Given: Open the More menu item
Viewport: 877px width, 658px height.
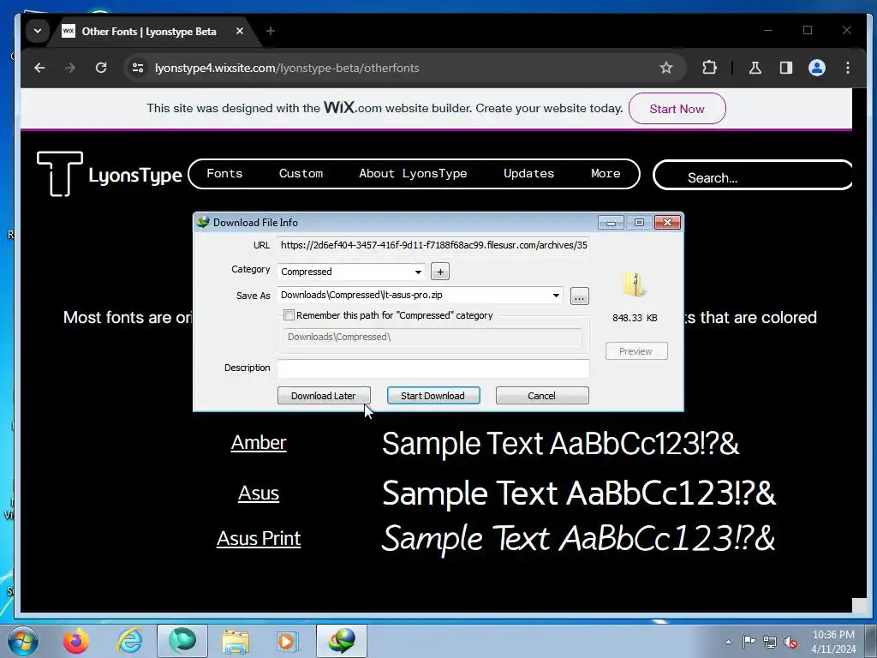Looking at the screenshot, I should pos(606,173).
